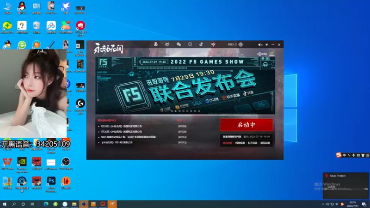
Task: Open the 360 security green plus icon
Action: (7, 27)
